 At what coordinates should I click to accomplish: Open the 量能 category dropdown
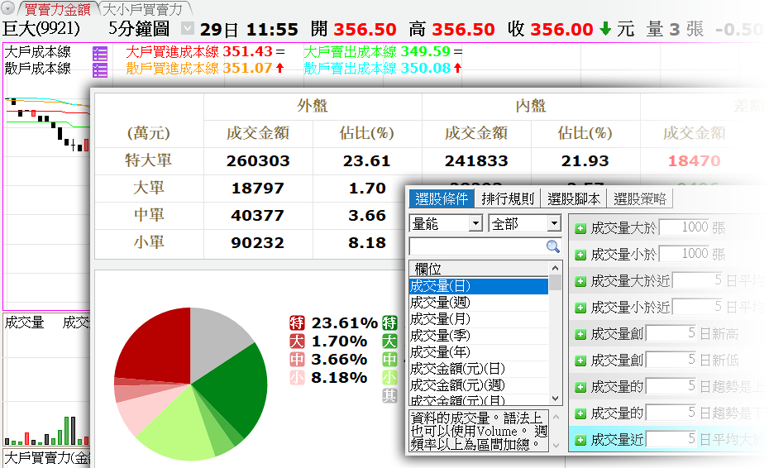click(475, 224)
